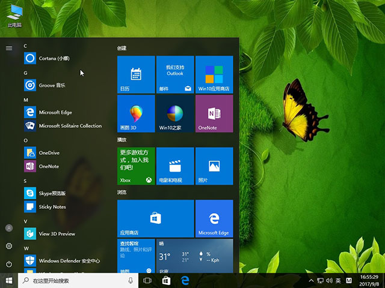Open Store icon on the taskbar

coord(166,280)
